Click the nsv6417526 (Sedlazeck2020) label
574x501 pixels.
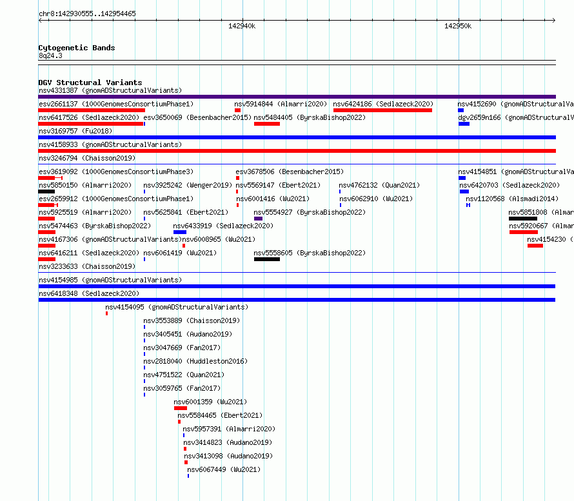(89, 117)
